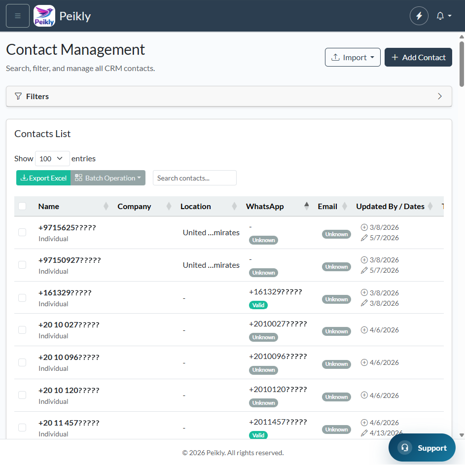Click the Valid badge for +2011457?????
This screenshot has height=465, width=465.
pyautogui.click(x=258, y=435)
